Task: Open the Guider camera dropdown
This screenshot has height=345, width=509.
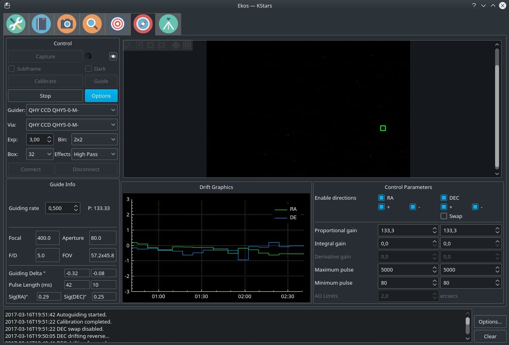Action: pyautogui.click(x=72, y=110)
